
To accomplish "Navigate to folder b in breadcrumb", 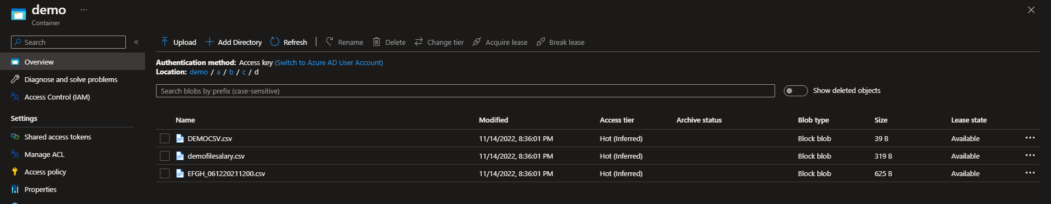I will (x=231, y=72).
